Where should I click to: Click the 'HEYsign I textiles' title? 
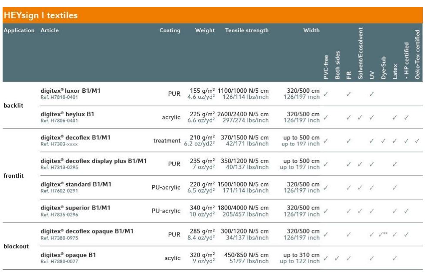coord(41,15)
